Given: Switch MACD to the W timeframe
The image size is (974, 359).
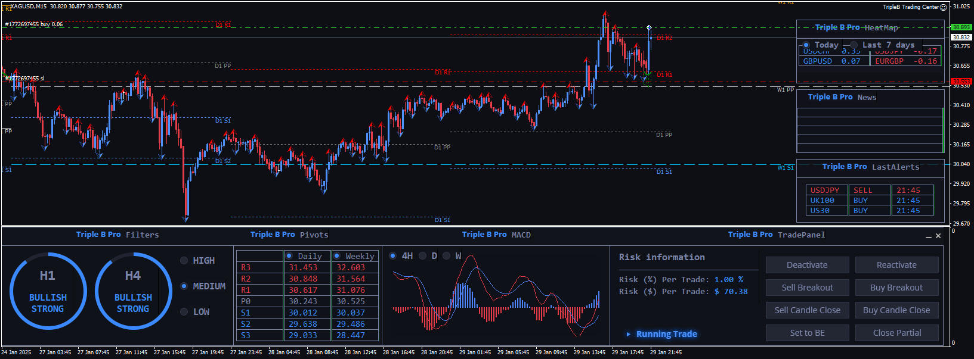Looking at the screenshot, I should click(x=446, y=256).
